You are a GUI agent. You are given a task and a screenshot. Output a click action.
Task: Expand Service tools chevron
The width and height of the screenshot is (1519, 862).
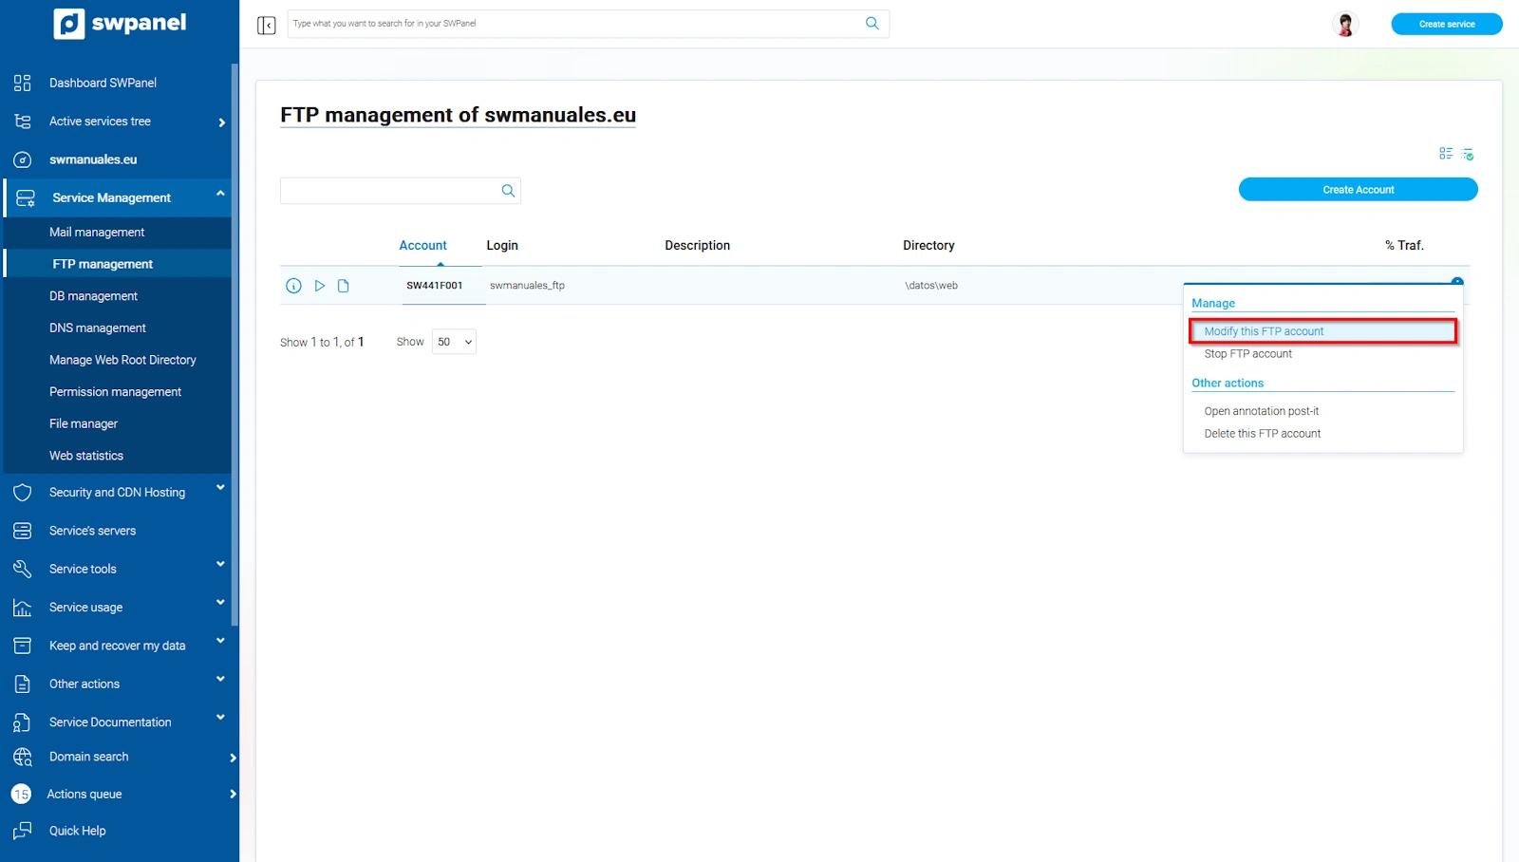220,564
